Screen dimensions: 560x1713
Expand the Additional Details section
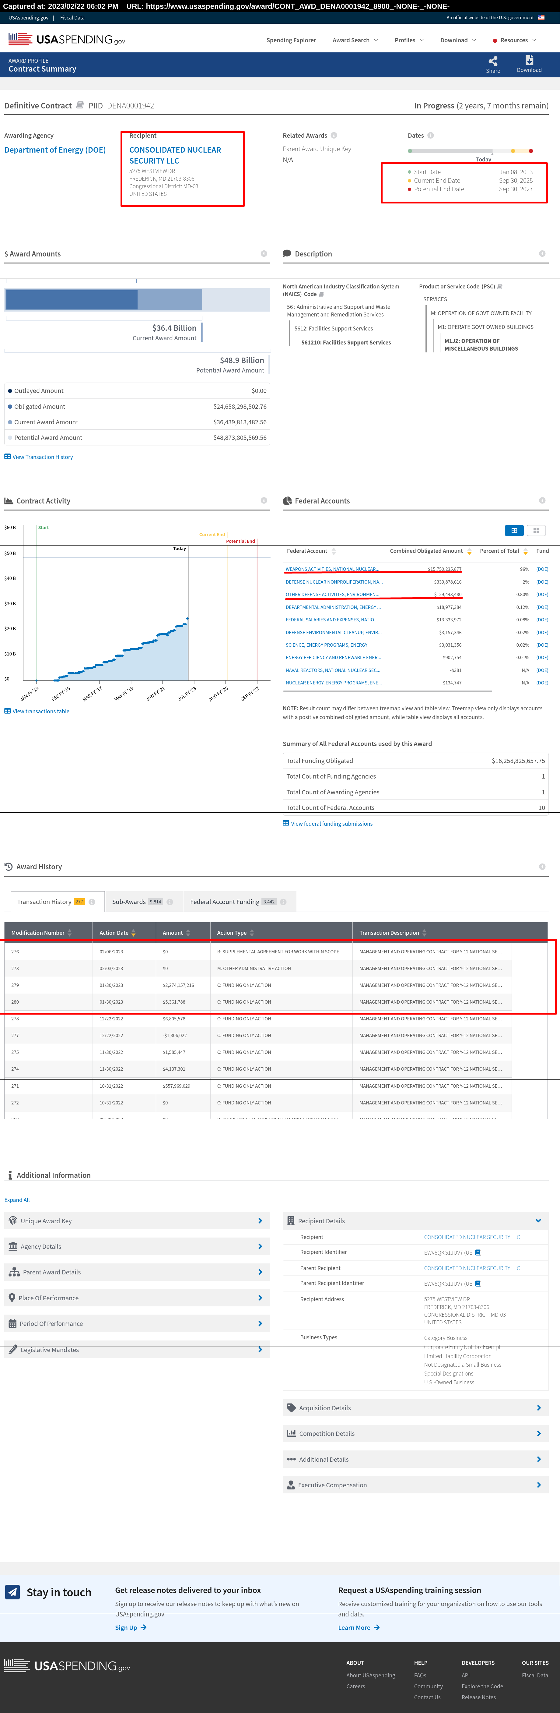(415, 1460)
